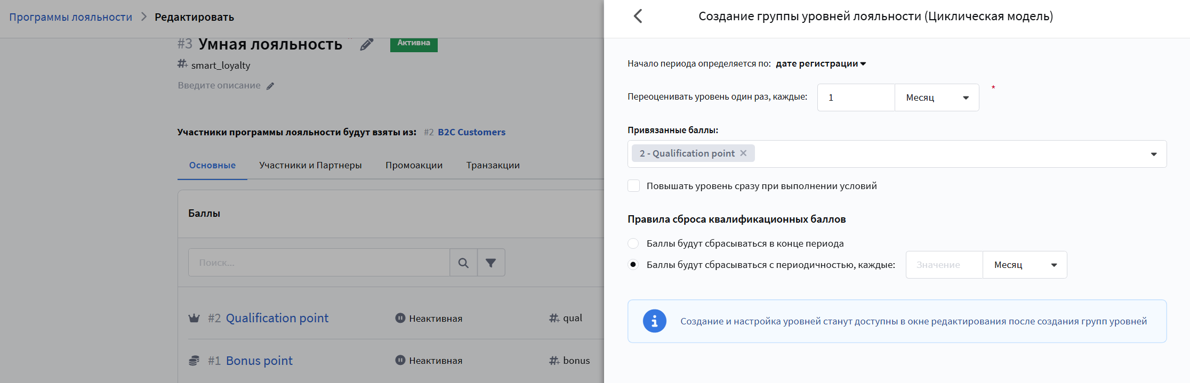Click the Правила сброса квалификационных баллов heading

737,219
